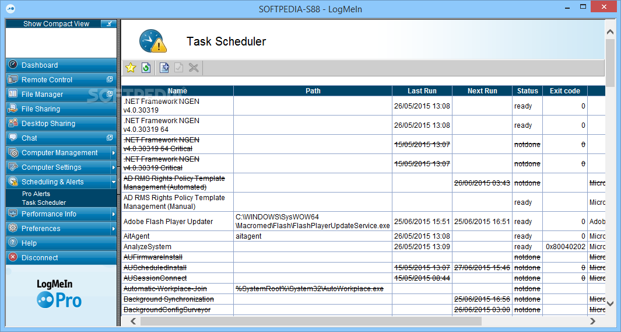The width and height of the screenshot is (621, 332).
Task: Click the Desktop Sharing people icon
Action: click(13, 123)
